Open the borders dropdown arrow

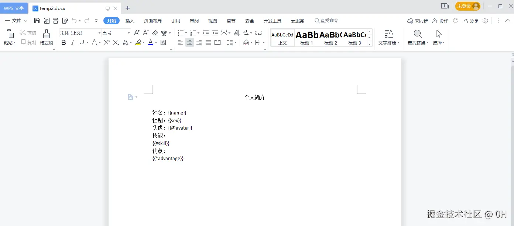click(x=264, y=43)
